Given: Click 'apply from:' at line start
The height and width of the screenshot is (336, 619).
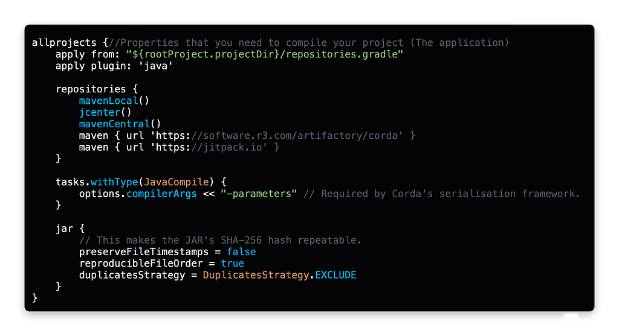Looking at the screenshot, I should pyautogui.click(x=88, y=54).
